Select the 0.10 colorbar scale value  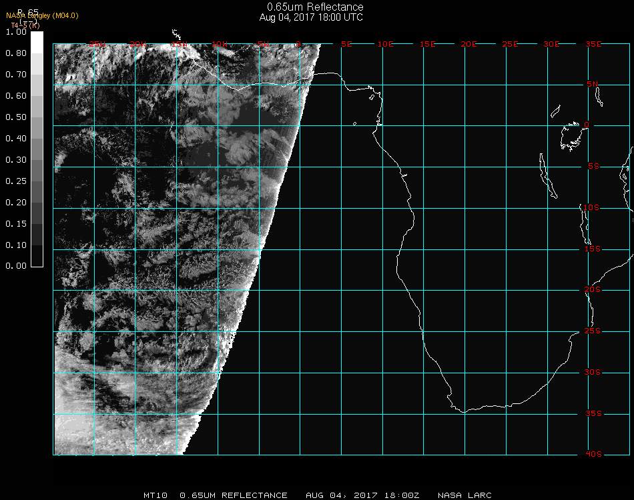coord(16,245)
